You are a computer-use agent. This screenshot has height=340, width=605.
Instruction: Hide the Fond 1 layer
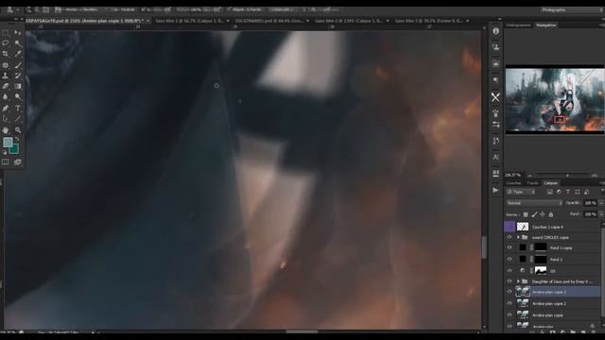510,259
